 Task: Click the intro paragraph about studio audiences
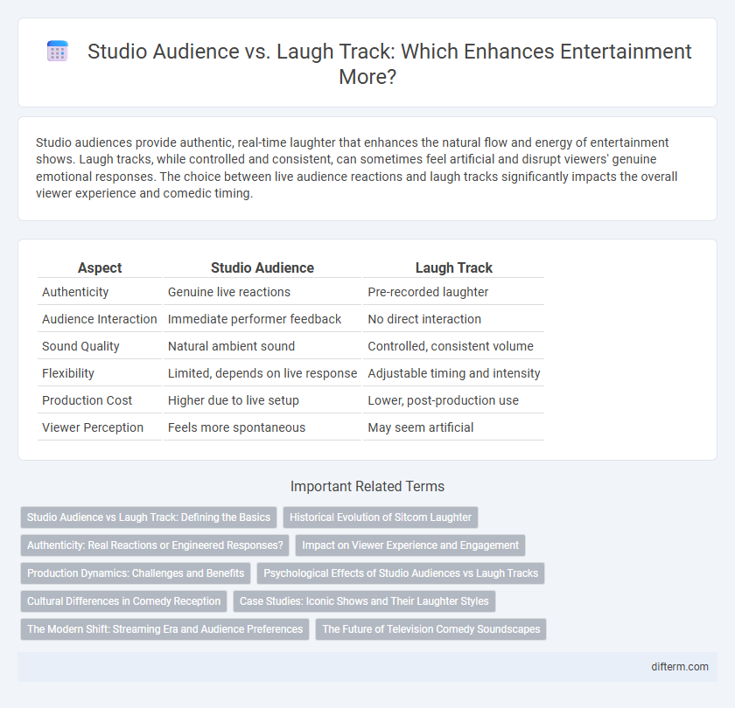[x=356, y=168]
